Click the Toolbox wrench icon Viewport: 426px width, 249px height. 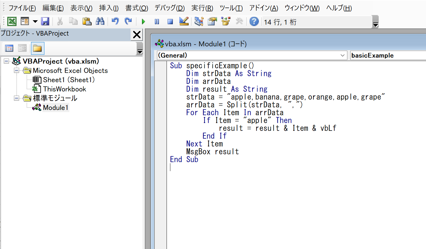coord(239,21)
